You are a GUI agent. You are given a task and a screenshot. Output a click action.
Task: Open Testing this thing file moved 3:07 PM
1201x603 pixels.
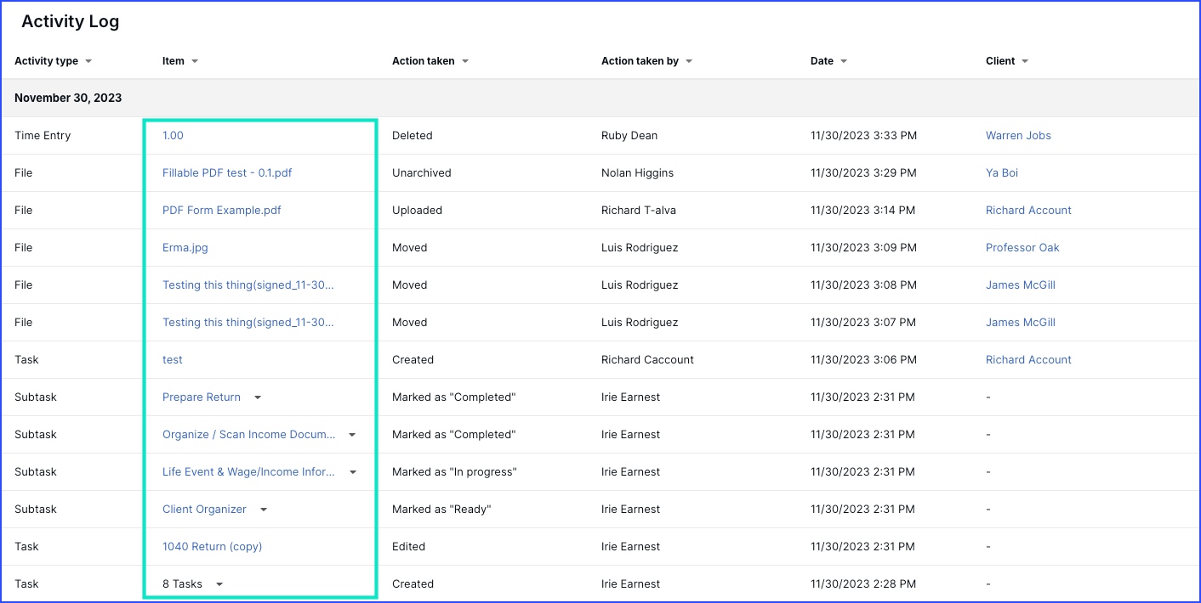coord(248,323)
